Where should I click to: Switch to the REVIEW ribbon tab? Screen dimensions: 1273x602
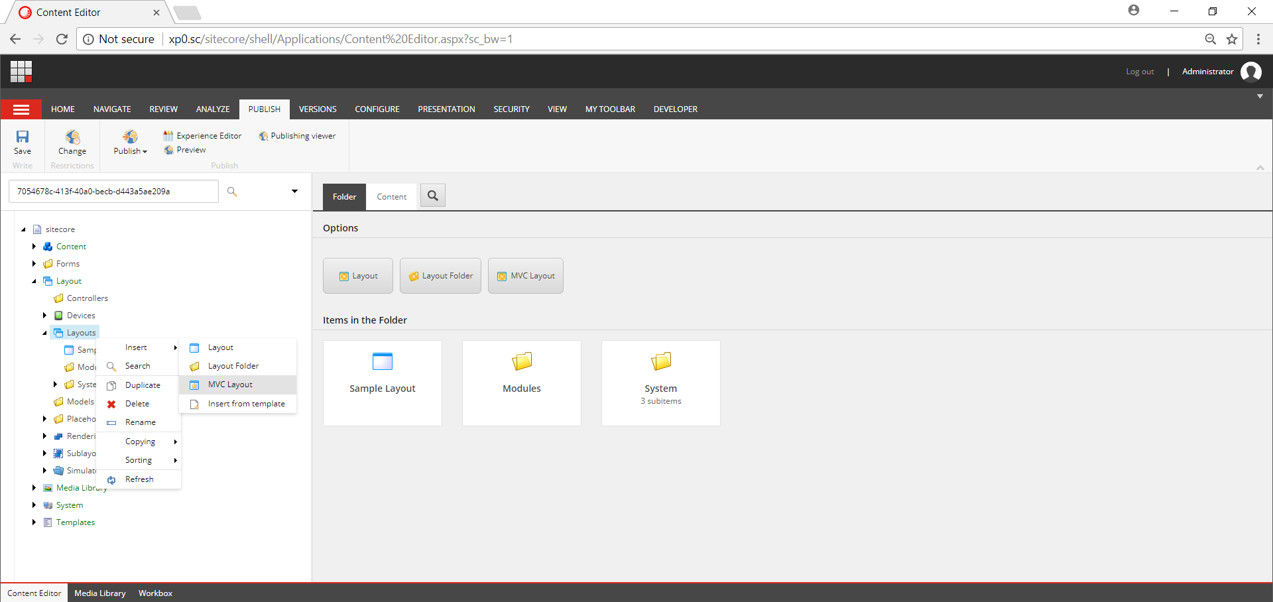pos(163,109)
